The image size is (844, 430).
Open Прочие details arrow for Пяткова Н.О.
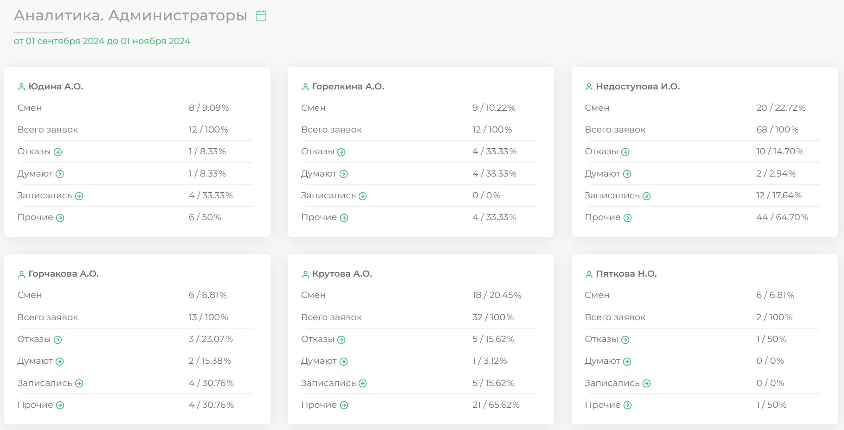[x=628, y=405]
